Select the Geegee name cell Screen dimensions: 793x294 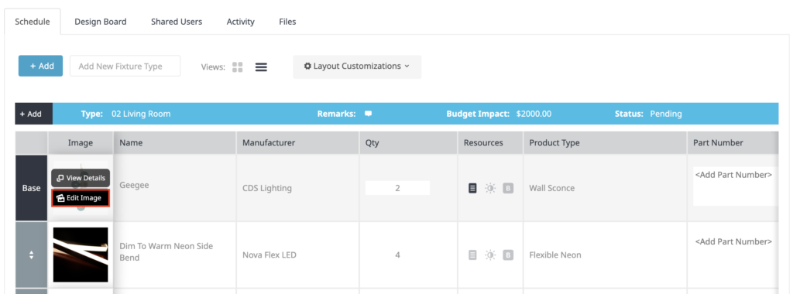[135, 186]
